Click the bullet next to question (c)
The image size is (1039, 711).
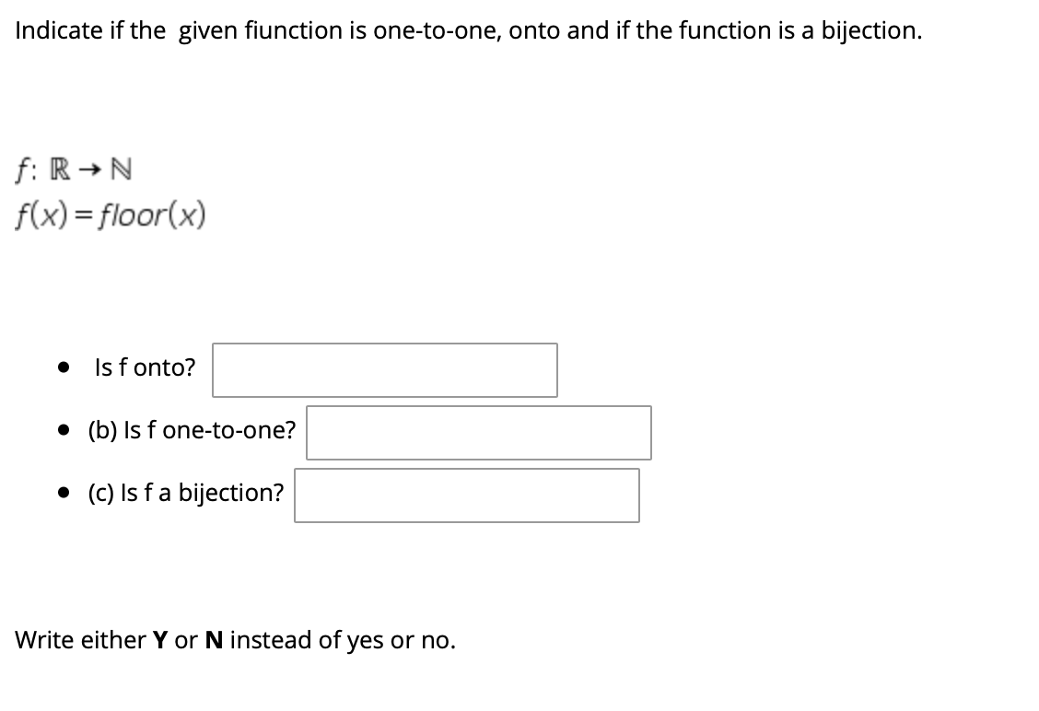64,492
